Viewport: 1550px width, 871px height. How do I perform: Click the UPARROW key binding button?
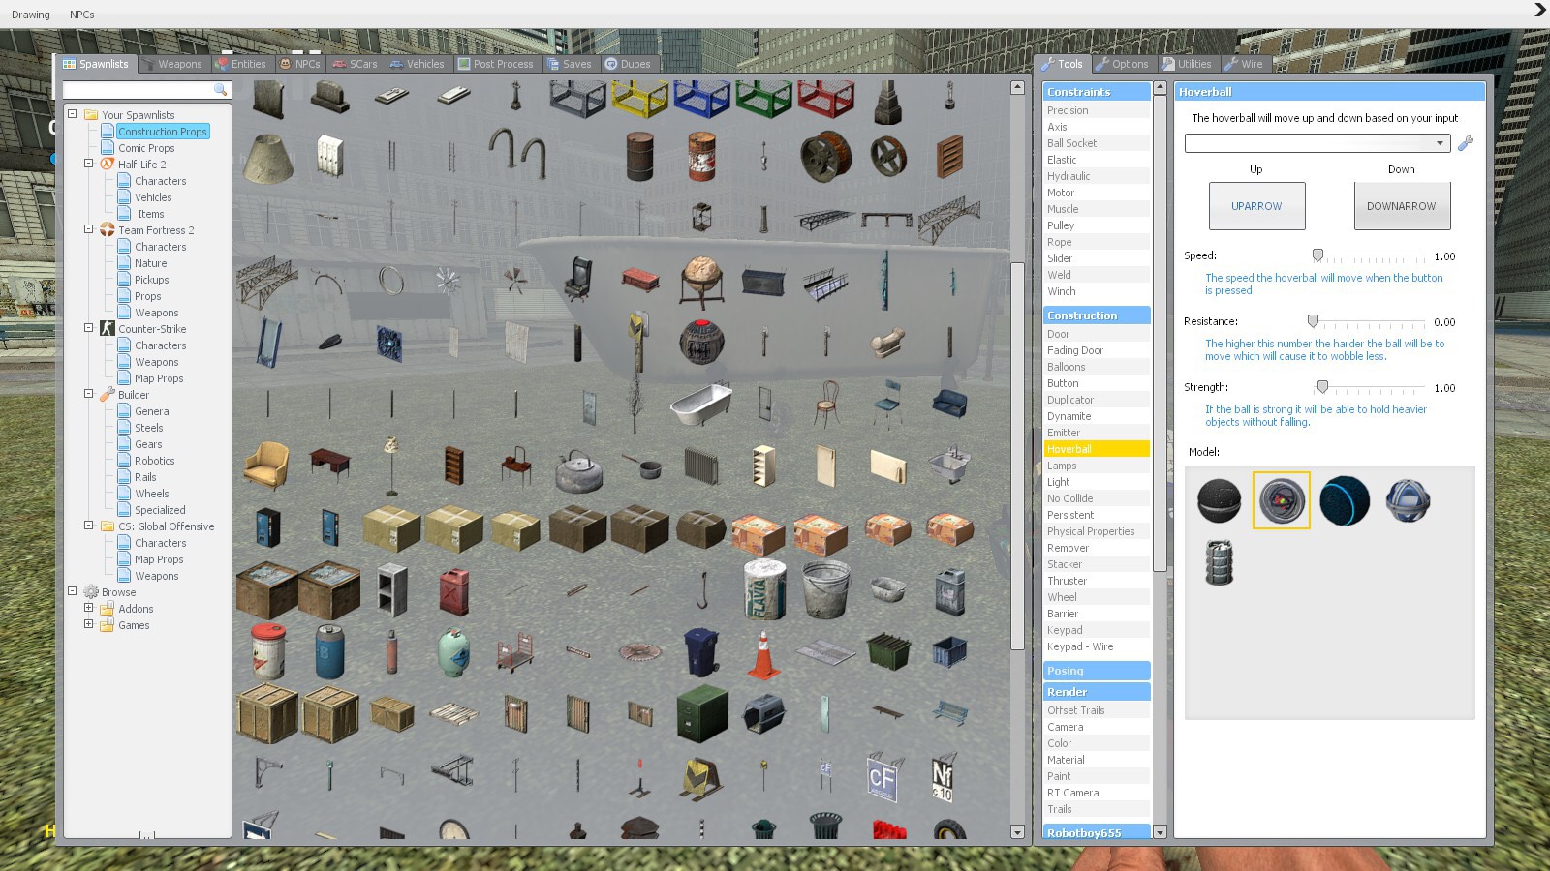1256,206
